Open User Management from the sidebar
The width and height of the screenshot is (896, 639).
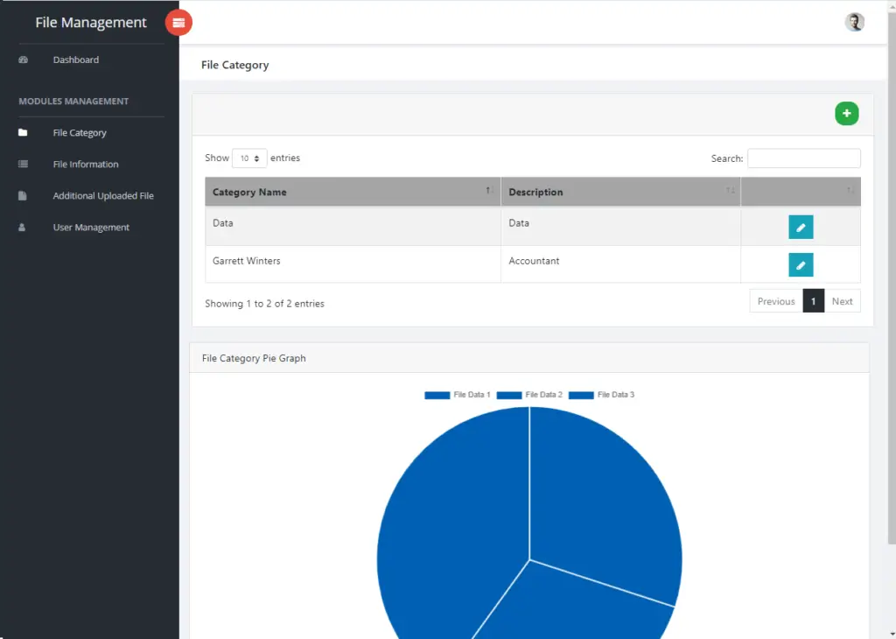pyautogui.click(x=90, y=227)
